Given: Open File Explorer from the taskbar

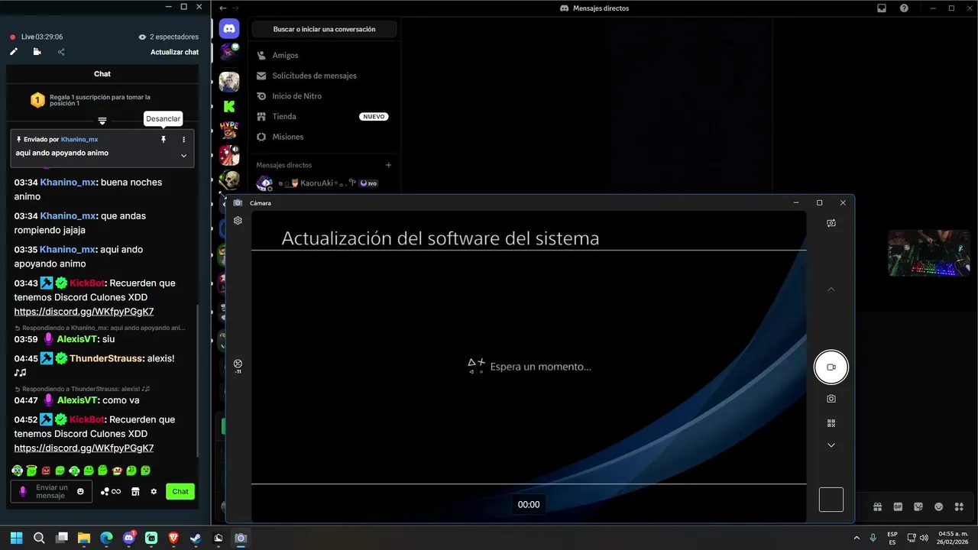Looking at the screenshot, I should click(x=84, y=538).
